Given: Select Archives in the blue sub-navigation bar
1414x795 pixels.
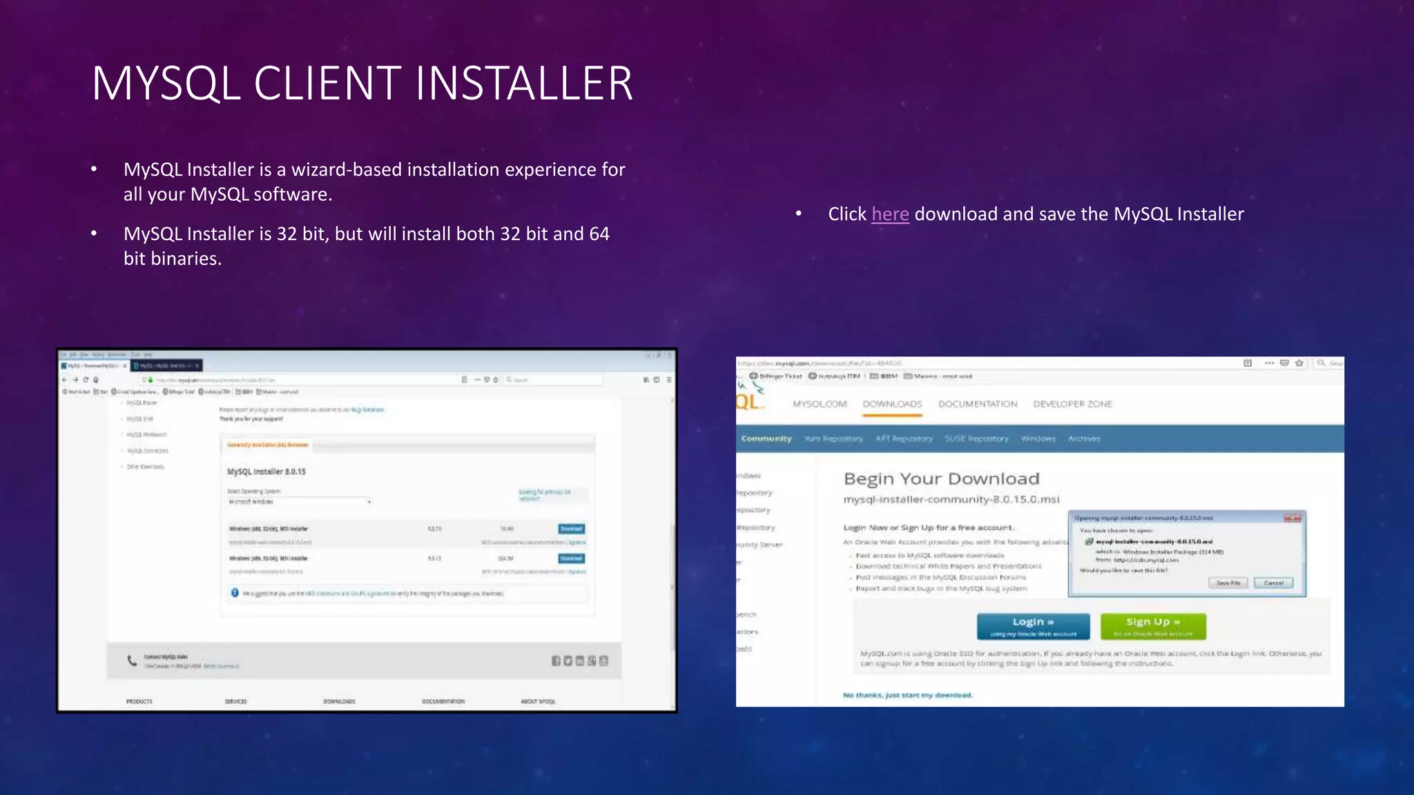Looking at the screenshot, I should click(1084, 439).
